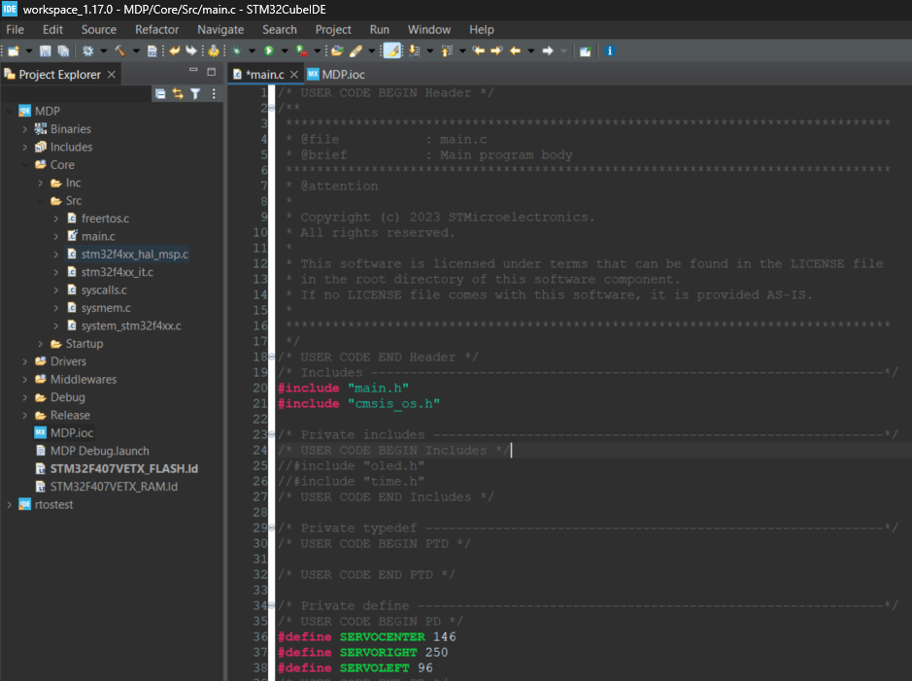Screen dimensions: 912x681
Task: Click the Next Annotation icon
Action: 414,51
